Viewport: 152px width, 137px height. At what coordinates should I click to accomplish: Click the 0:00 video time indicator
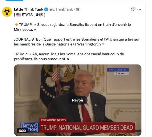(22, 131)
